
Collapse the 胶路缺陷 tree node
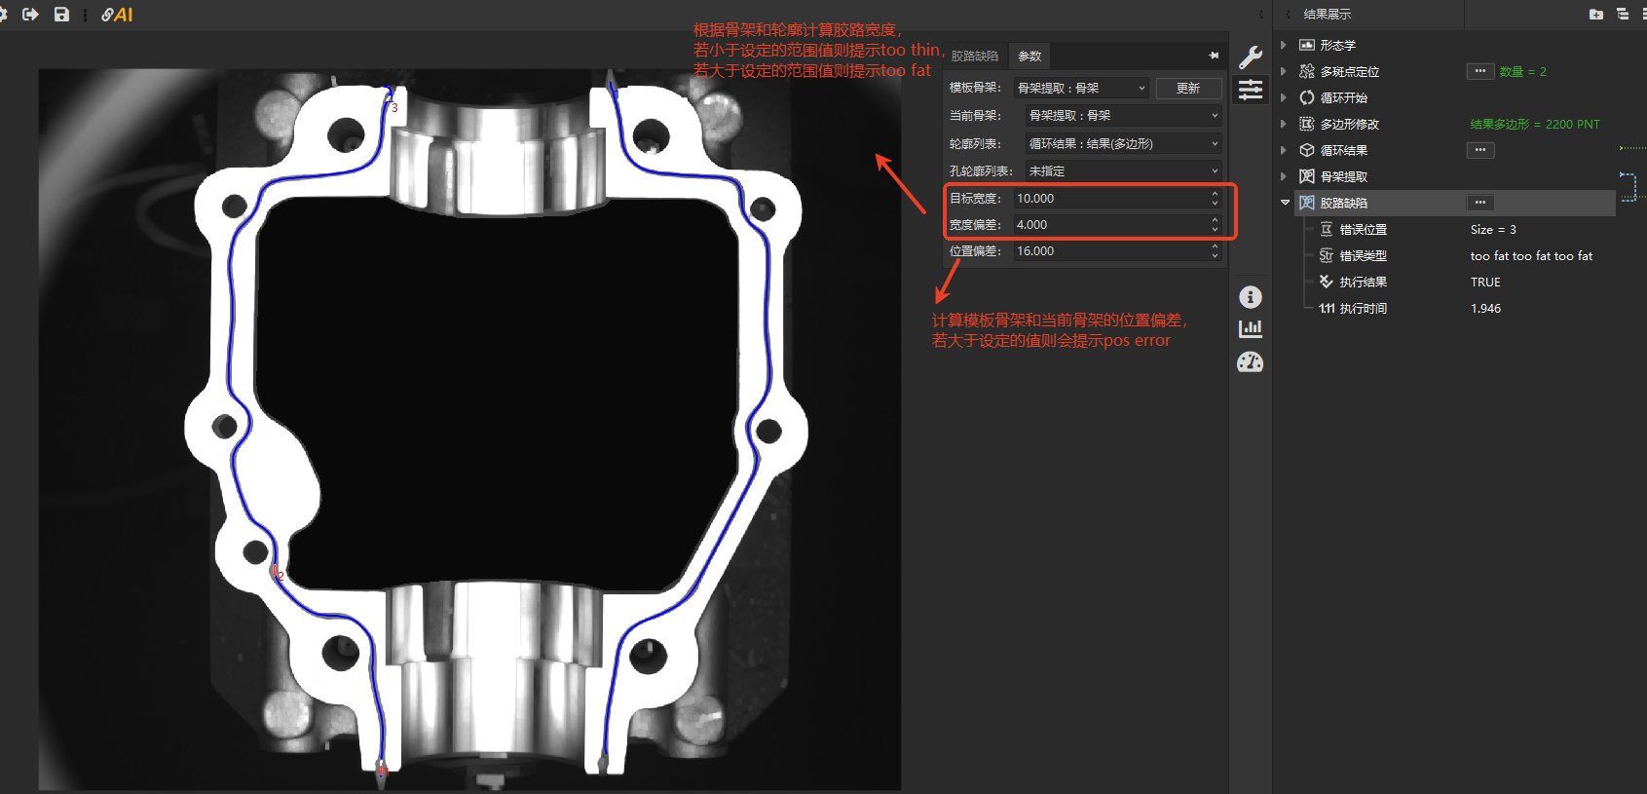[1285, 203]
